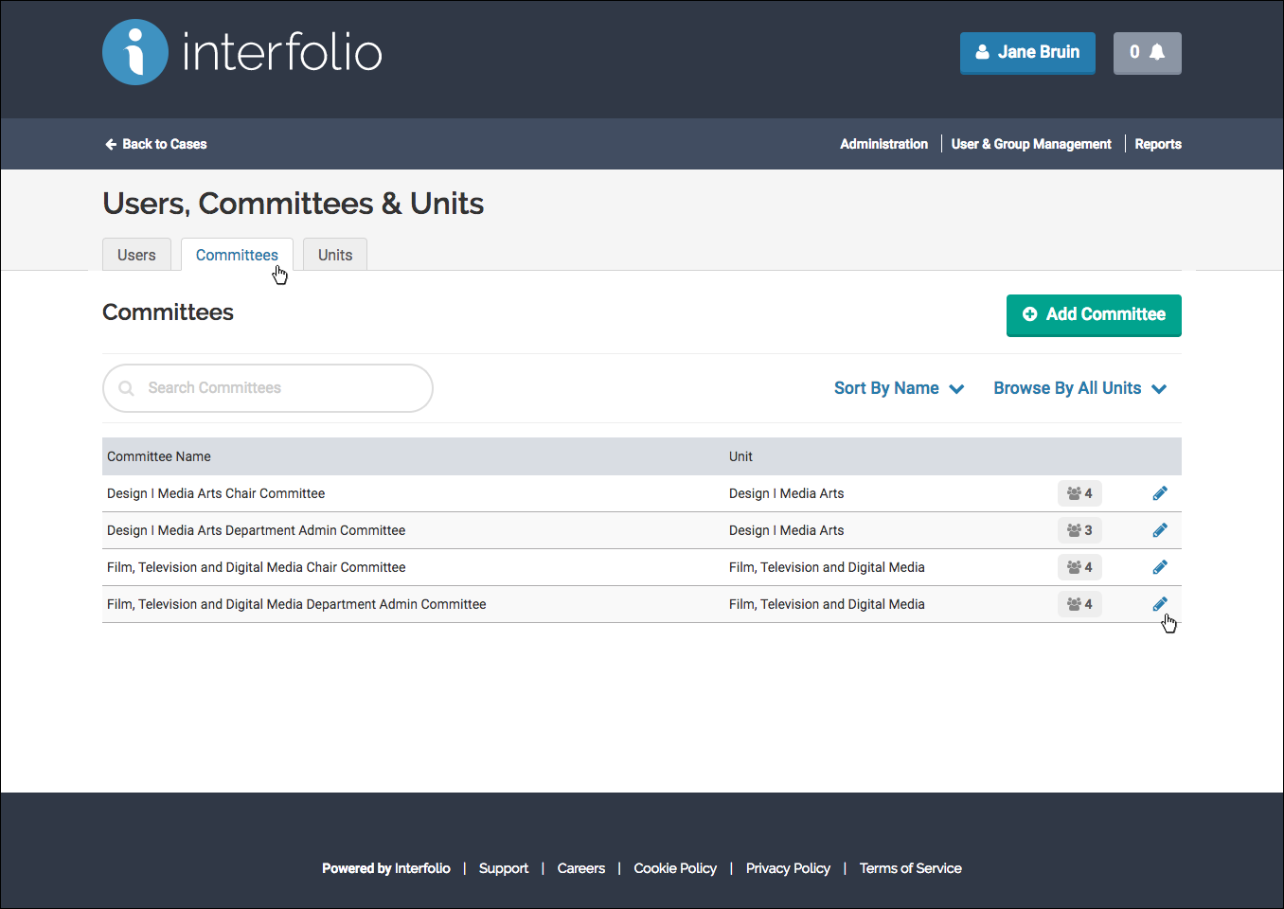1284x909 pixels.
Task: Go Back to Cases
Action: [155, 144]
